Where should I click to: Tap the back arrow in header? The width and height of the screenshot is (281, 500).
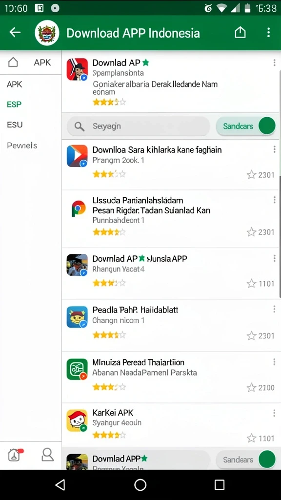(15, 32)
